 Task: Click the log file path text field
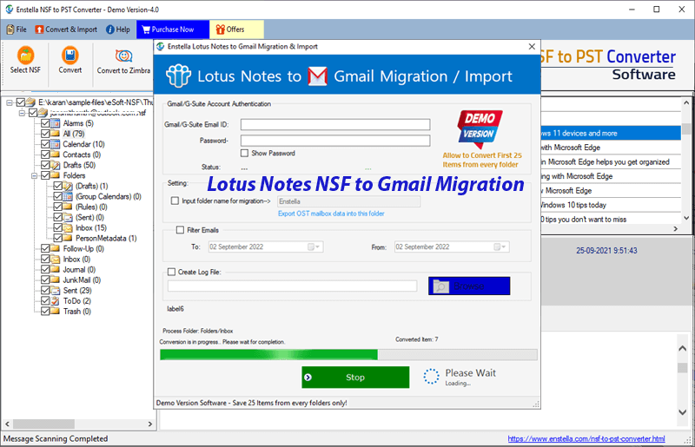pyautogui.click(x=292, y=286)
